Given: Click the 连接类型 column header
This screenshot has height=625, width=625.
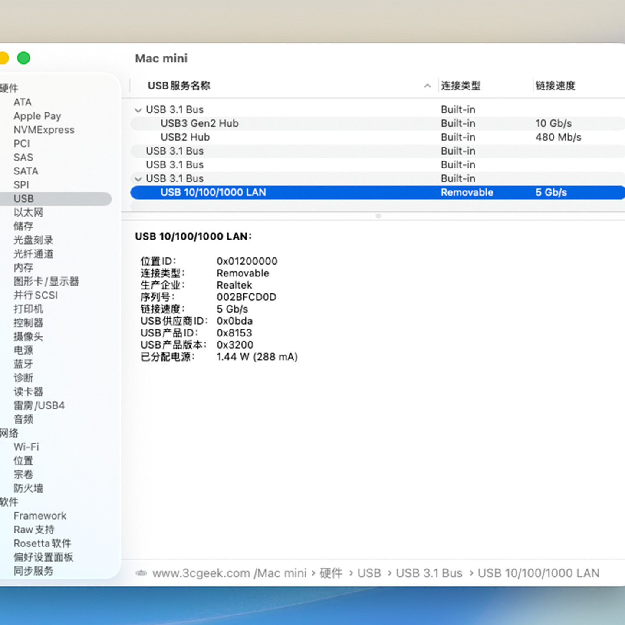Looking at the screenshot, I should [461, 86].
